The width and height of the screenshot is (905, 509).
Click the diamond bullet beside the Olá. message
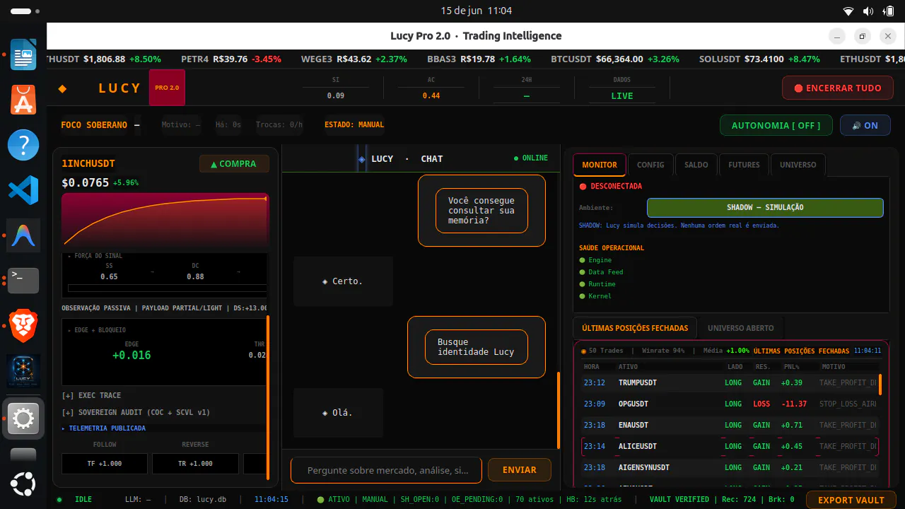coord(325,413)
